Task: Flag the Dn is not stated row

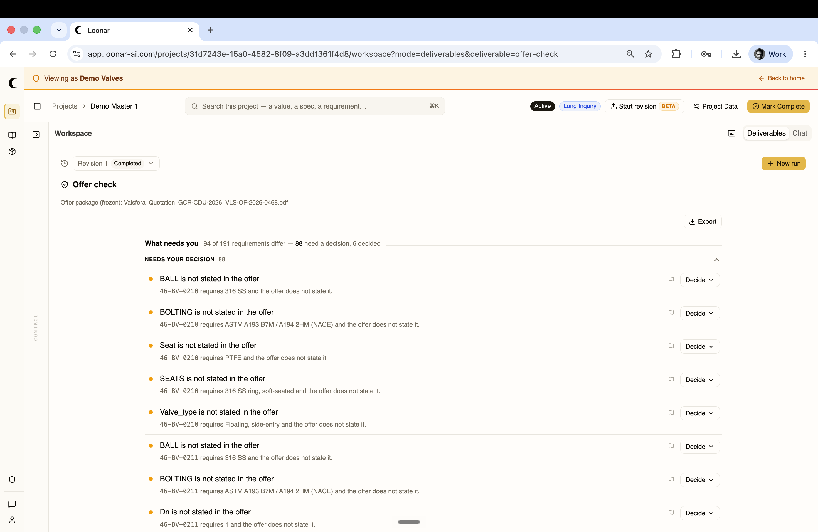Action: [671, 513]
